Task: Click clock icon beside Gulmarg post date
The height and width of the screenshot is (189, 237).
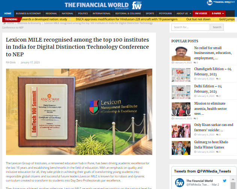Action: [195, 151]
